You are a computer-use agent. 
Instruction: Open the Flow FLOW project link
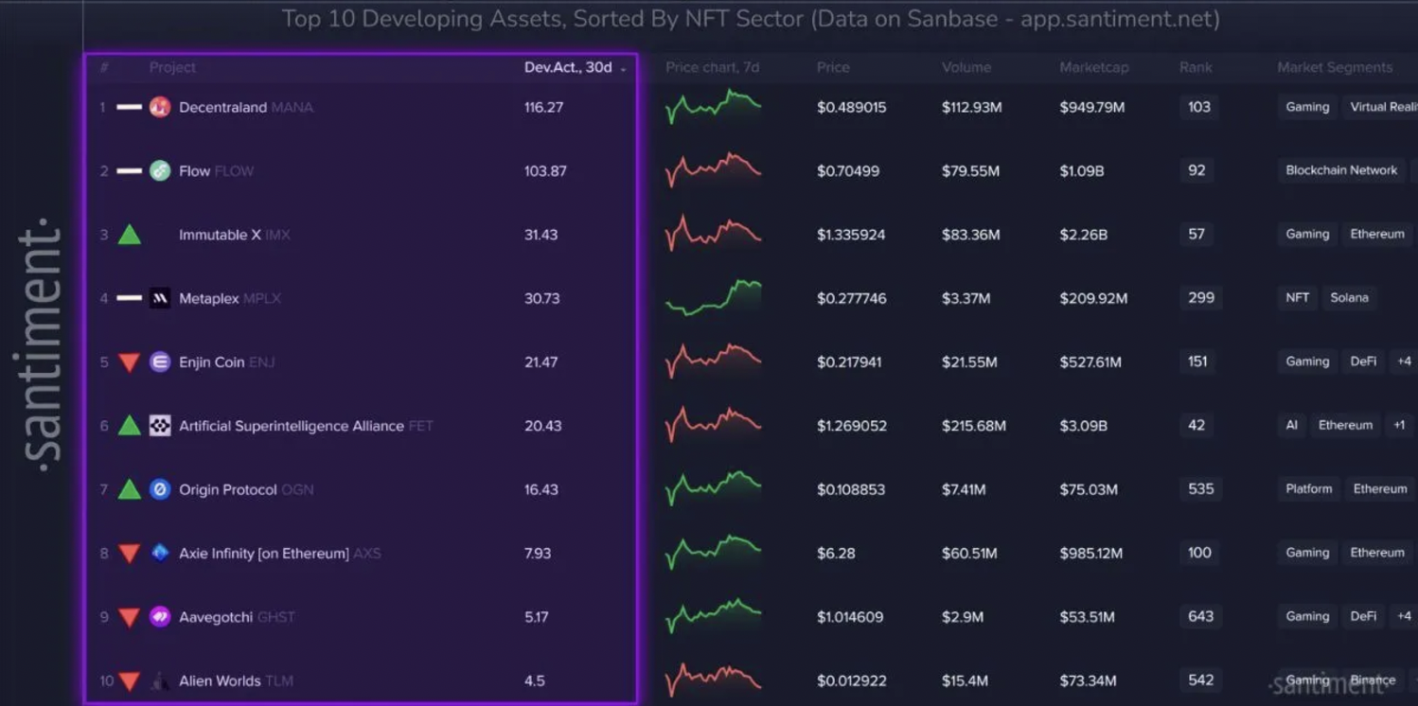click(217, 170)
